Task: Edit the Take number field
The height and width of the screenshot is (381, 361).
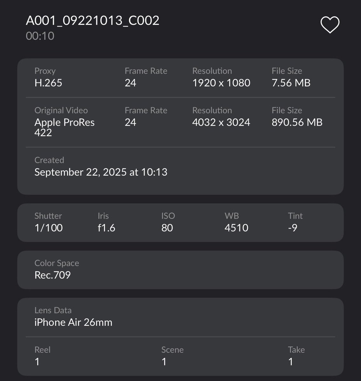Action: [296, 356]
